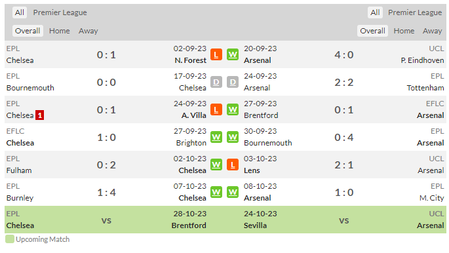The width and height of the screenshot is (449, 253).
Task: Click the orange L badge next to Lens
Action: (x=233, y=165)
